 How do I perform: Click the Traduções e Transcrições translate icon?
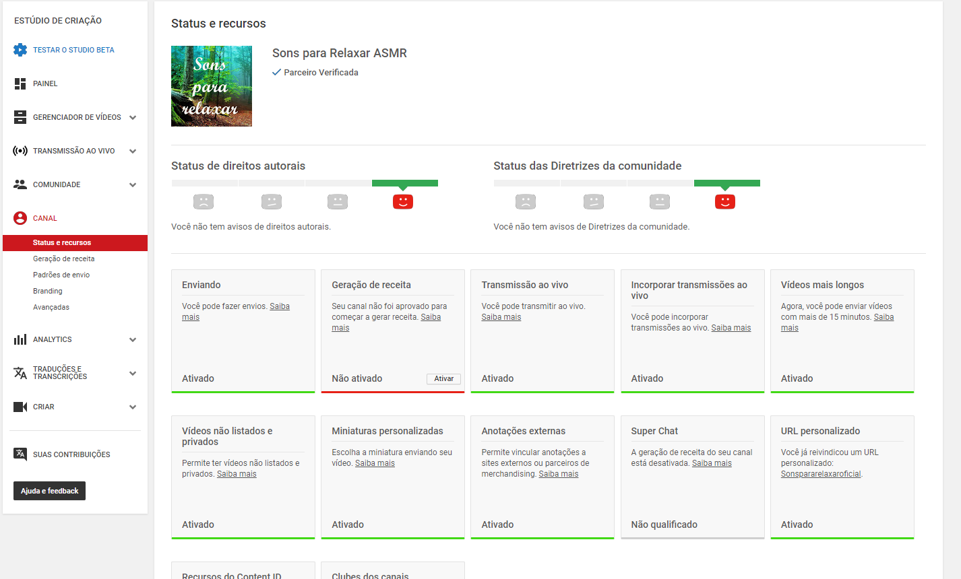click(x=20, y=373)
